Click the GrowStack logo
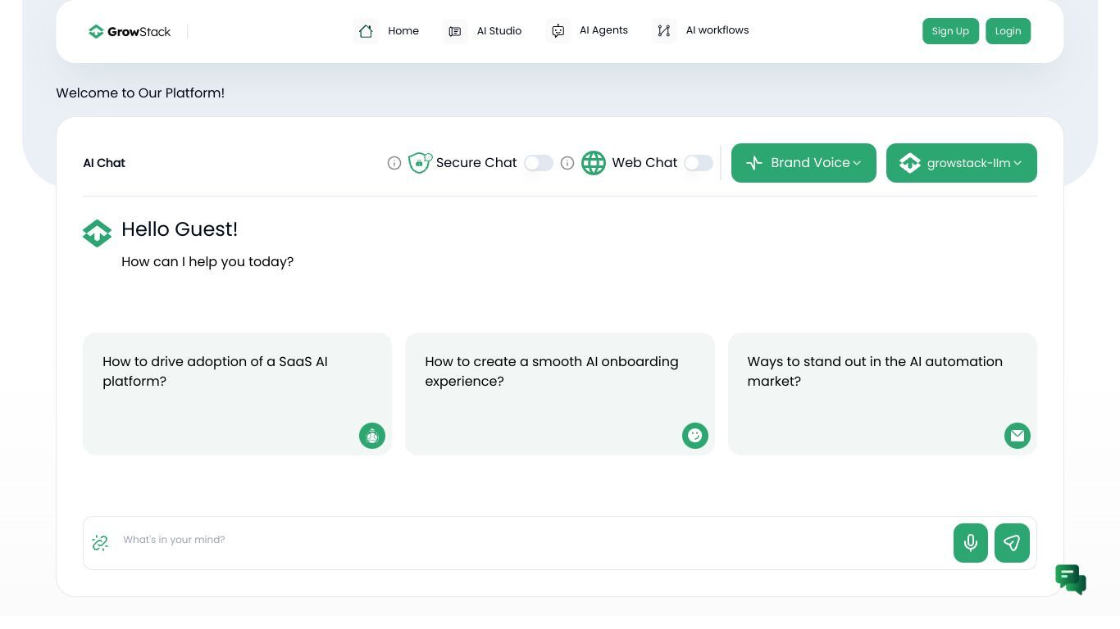Screen dimensions: 1120x629 (x=130, y=31)
